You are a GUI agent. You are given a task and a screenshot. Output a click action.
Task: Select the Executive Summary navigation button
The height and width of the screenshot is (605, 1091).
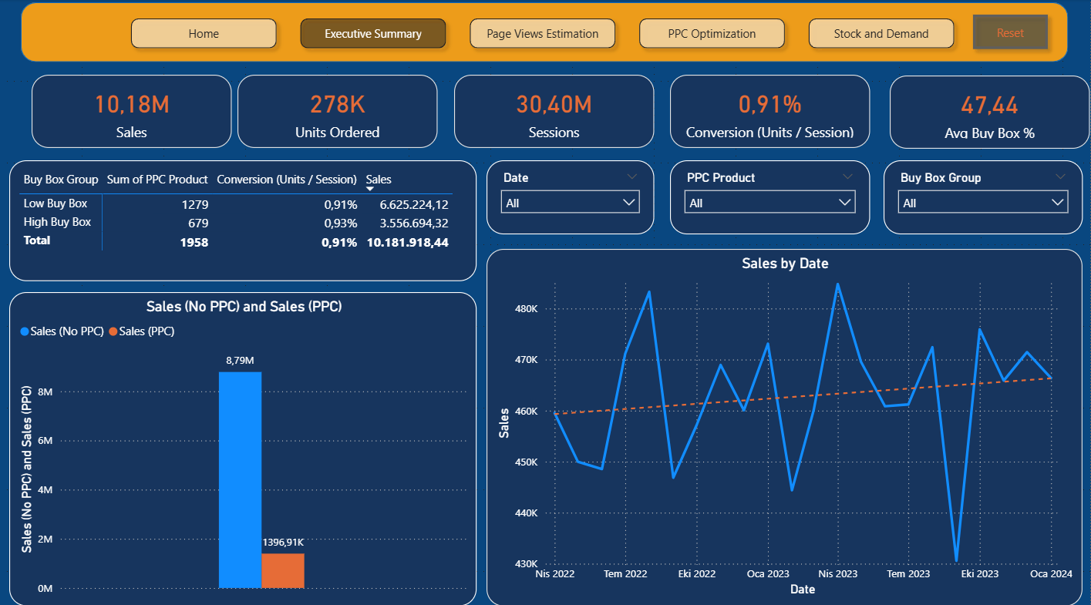(x=373, y=33)
